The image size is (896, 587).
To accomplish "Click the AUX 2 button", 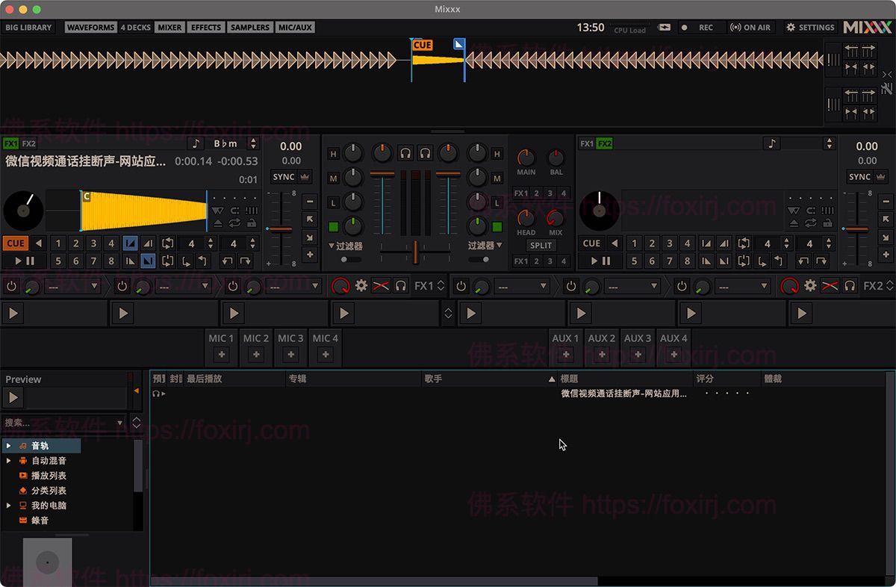I will click(601, 338).
